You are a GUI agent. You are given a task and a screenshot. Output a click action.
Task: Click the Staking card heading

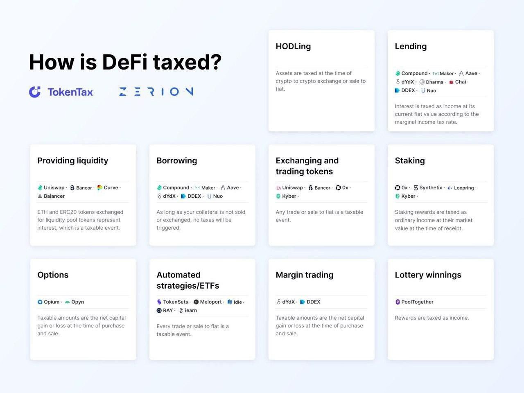(410, 160)
